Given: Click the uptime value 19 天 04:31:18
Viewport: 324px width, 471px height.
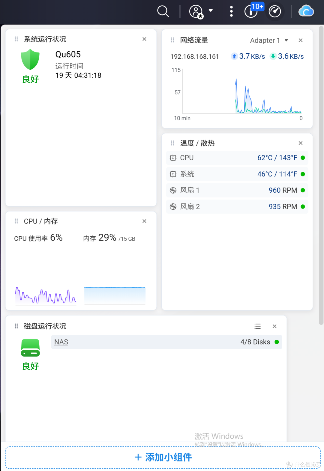Looking at the screenshot, I should (x=78, y=75).
